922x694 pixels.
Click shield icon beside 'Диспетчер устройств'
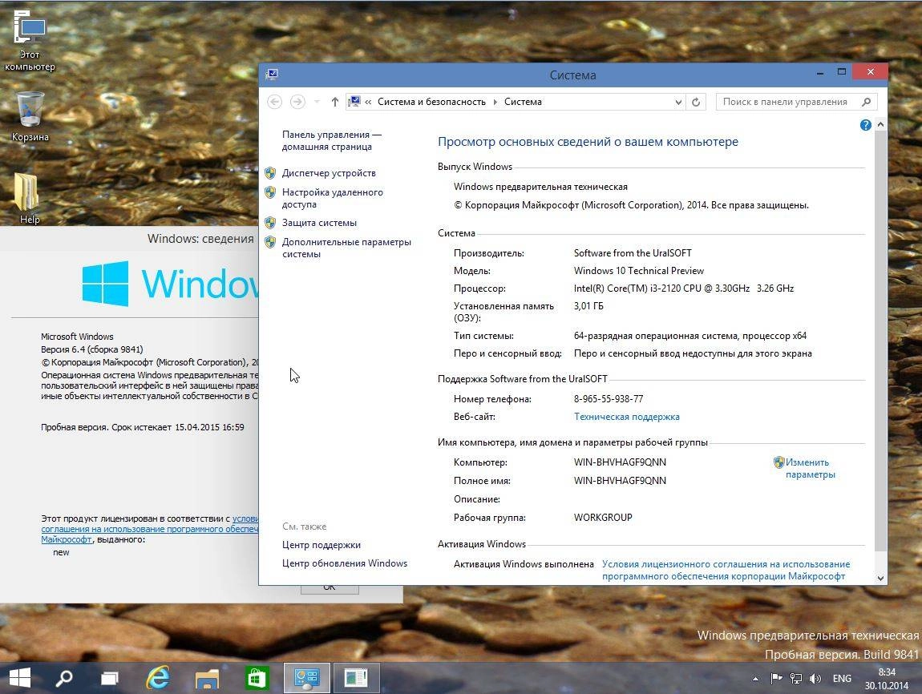(270, 173)
